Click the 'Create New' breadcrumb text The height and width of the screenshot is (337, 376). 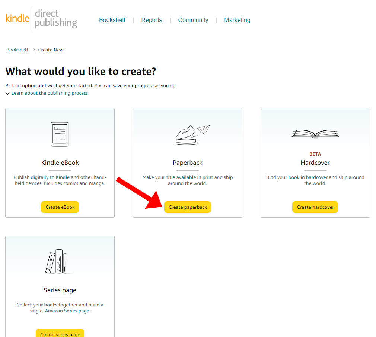click(x=51, y=50)
